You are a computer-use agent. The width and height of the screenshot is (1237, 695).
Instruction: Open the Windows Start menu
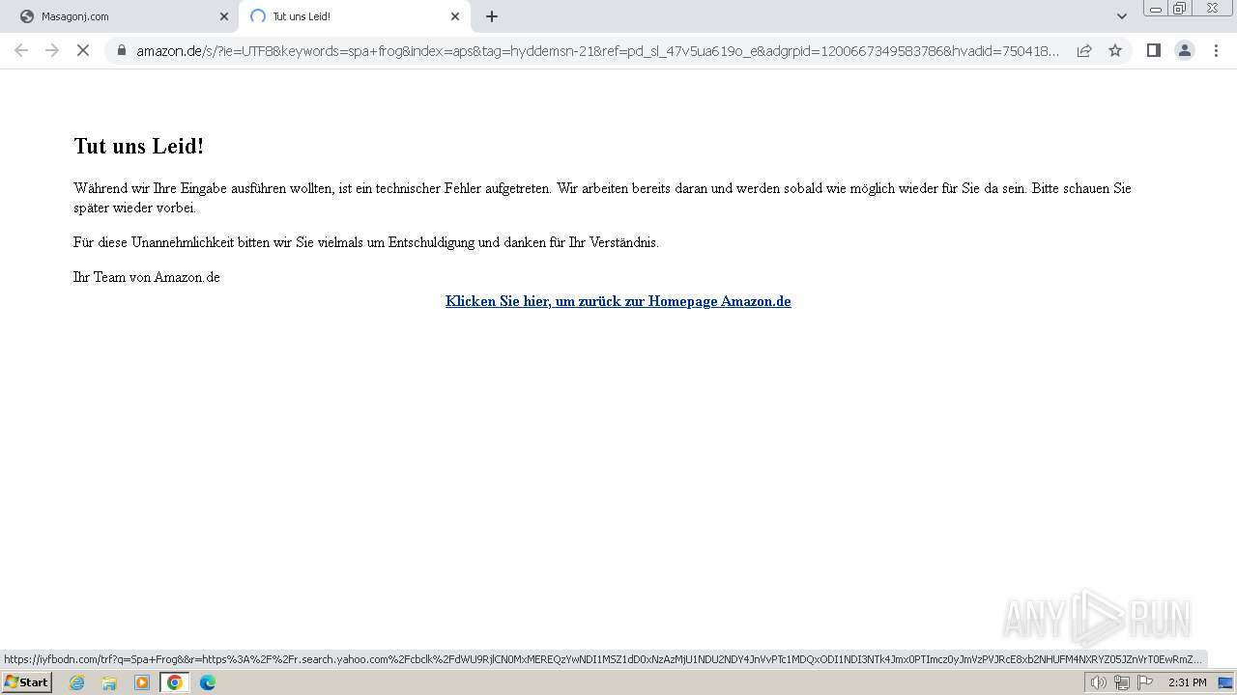[26, 682]
